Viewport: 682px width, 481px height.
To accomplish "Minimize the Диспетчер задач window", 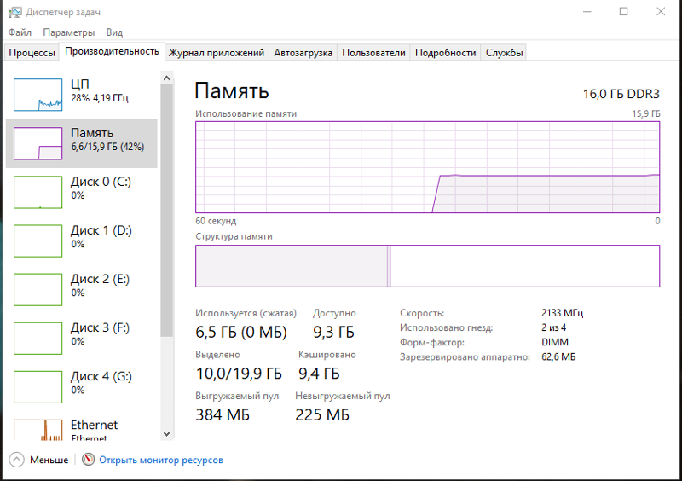I will tap(587, 12).
